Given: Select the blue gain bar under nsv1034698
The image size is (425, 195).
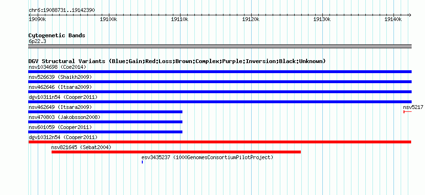Looking at the screenshot, I should (220, 72).
